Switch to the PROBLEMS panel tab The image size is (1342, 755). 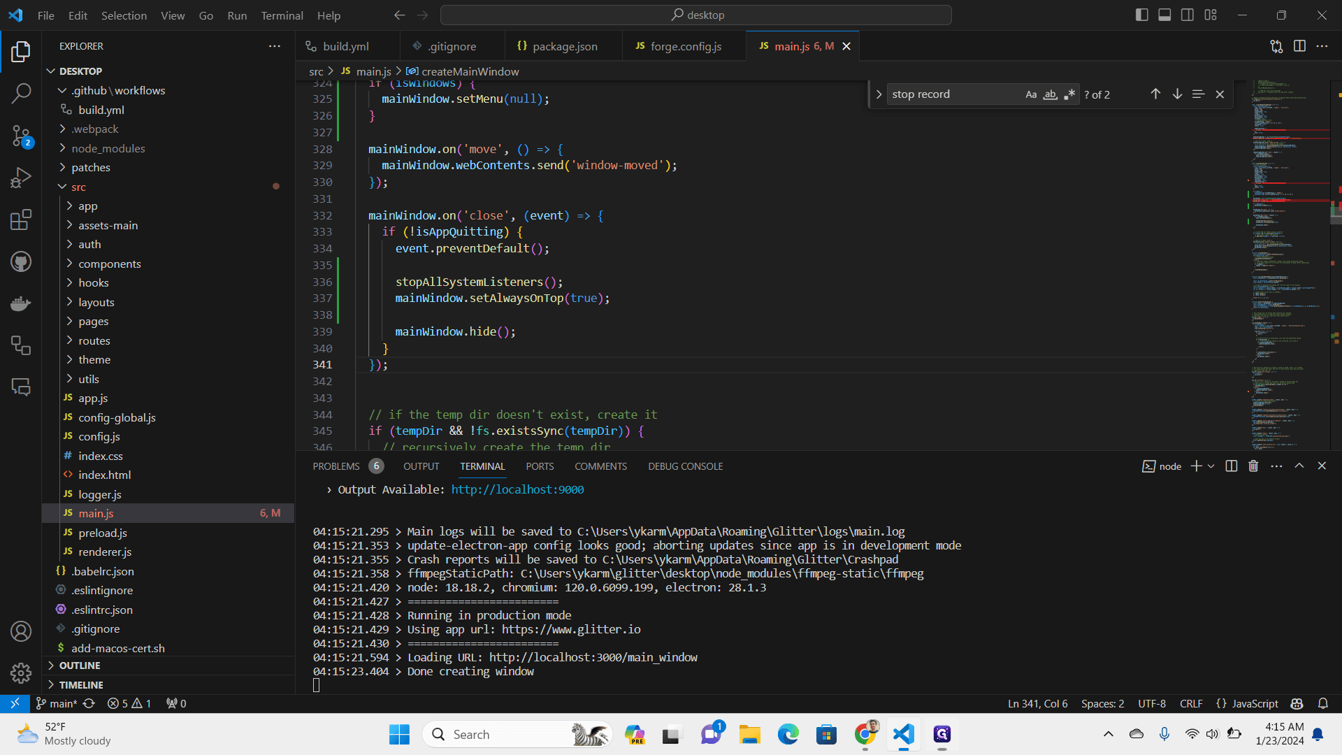pyautogui.click(x=336, y=466)
